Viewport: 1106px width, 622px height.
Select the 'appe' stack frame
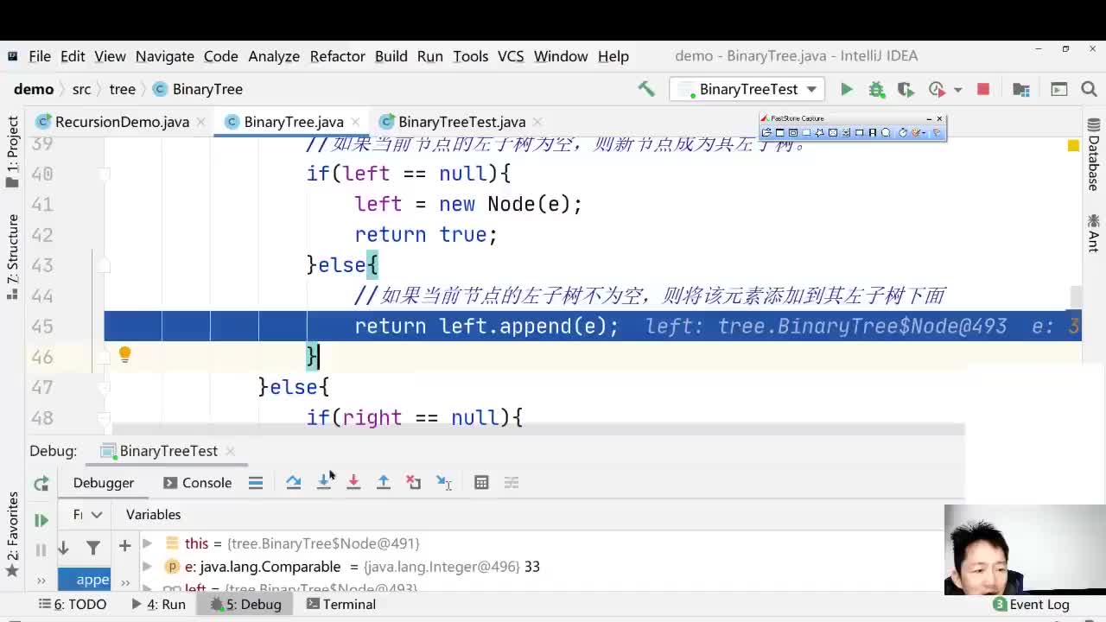[85, 580]
